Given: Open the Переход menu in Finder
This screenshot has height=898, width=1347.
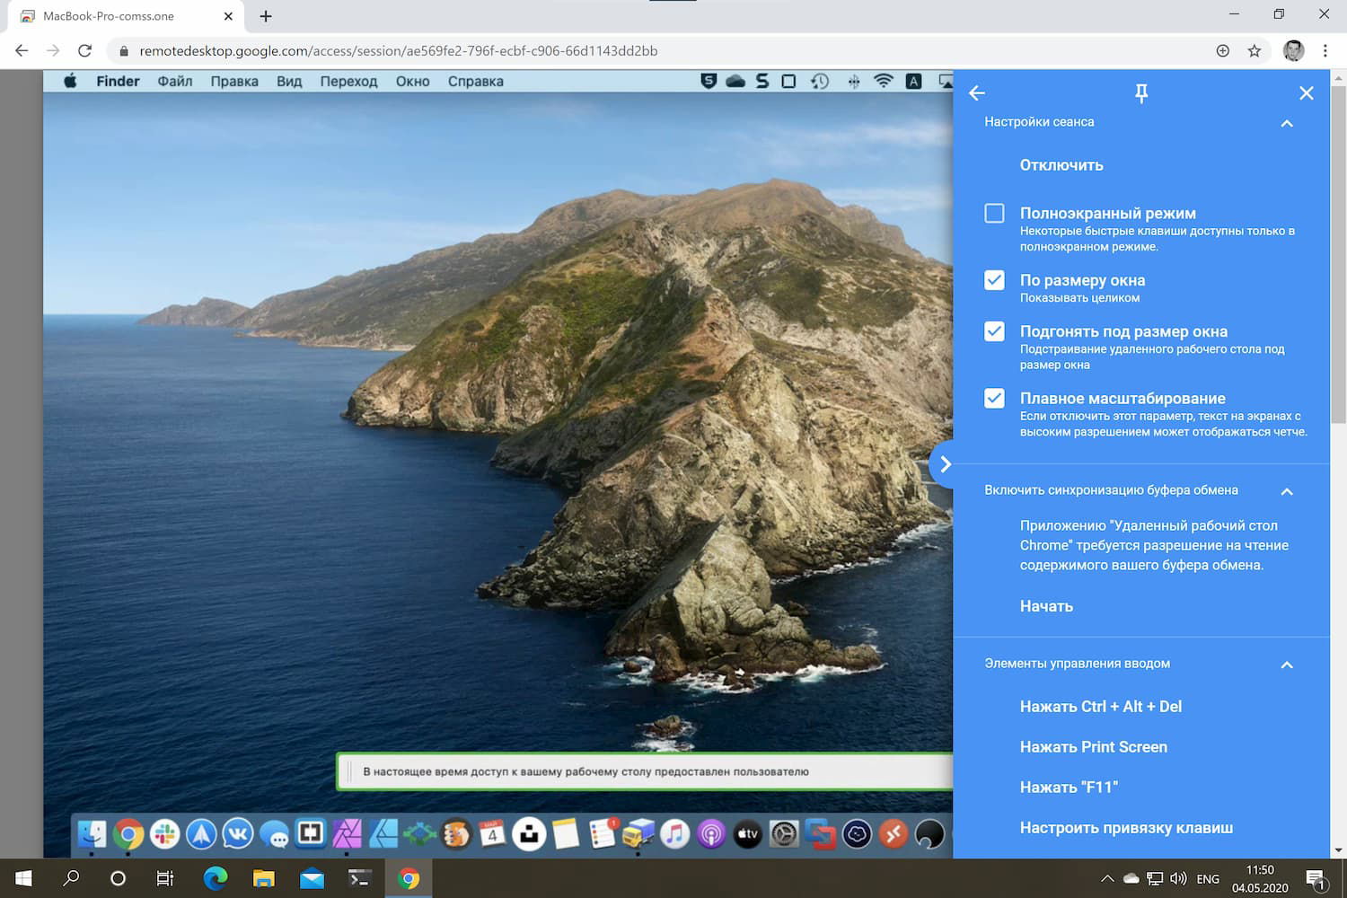Looking at the screenshot, I should pyautogui.click(x=348, y=82).
